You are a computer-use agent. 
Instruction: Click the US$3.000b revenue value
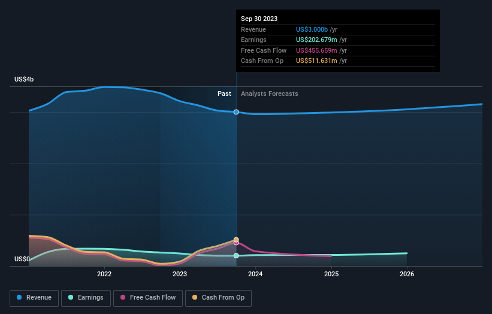pyautogui.click(x=312, y=29)
